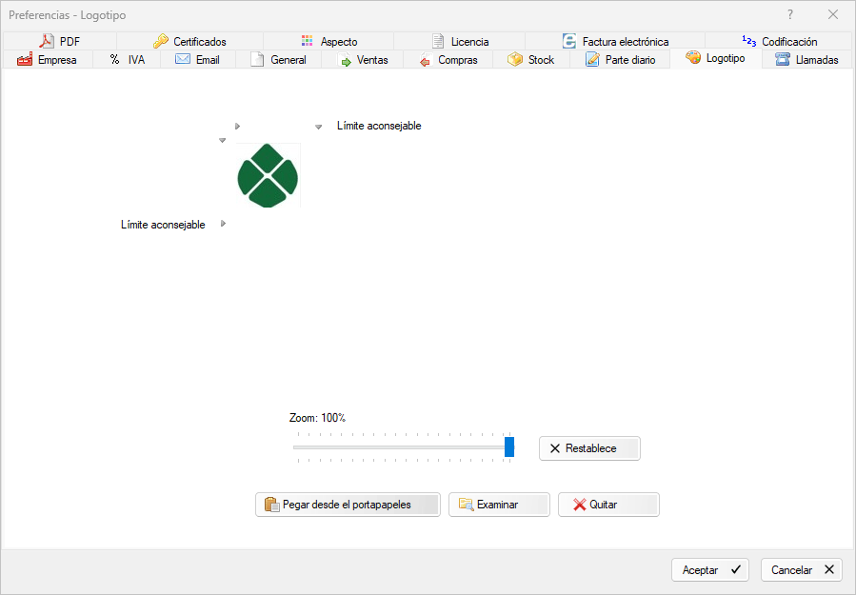The height and width of the screenshot is (595, 856).
Task: Switch to the Codificación tab
Action: pos(780,41)
